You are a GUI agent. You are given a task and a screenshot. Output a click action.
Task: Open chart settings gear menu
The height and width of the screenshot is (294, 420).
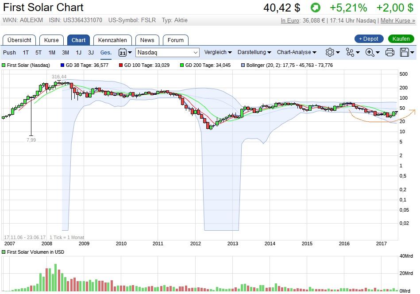click(x=330, y=52)
